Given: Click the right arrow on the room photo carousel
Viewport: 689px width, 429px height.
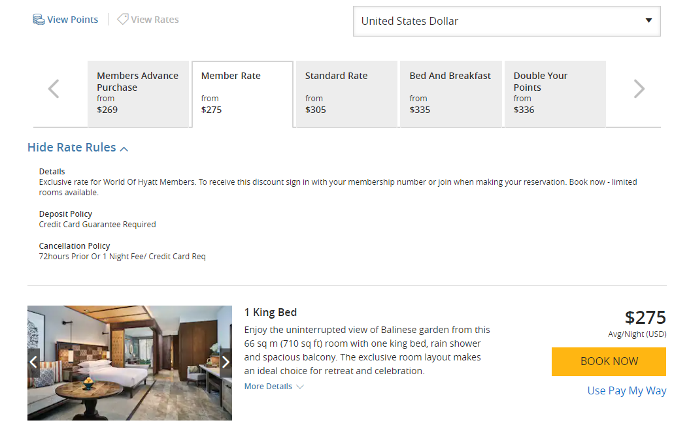Looking at the screenshot, I should [226, 361].
